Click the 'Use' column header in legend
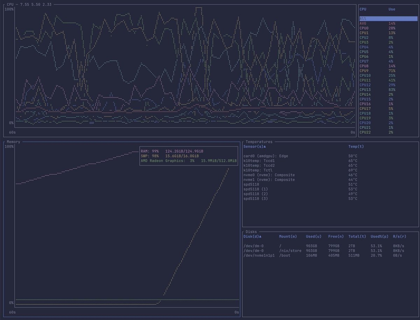This screenshot has height=320, width=420. pos(392,9)
